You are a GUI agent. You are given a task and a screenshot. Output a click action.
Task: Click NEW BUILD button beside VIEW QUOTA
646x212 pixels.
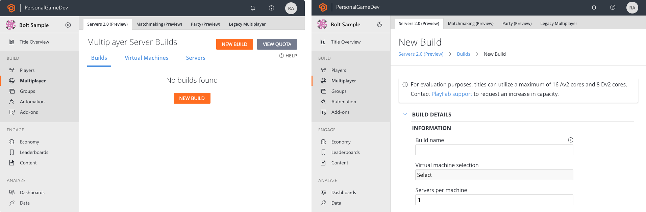[234, 44]
